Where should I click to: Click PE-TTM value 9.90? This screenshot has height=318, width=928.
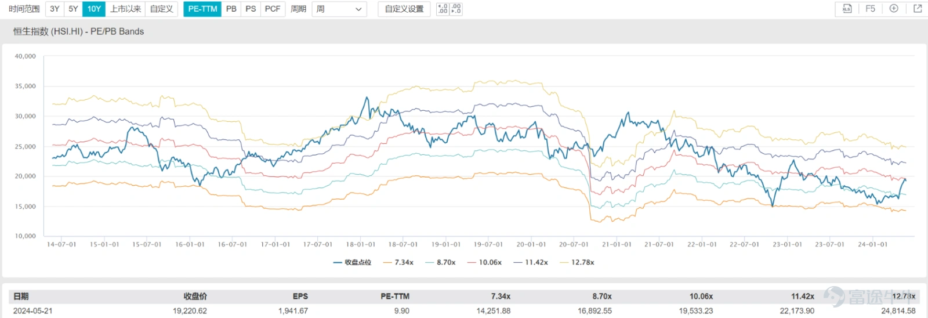tap(401, 311)
